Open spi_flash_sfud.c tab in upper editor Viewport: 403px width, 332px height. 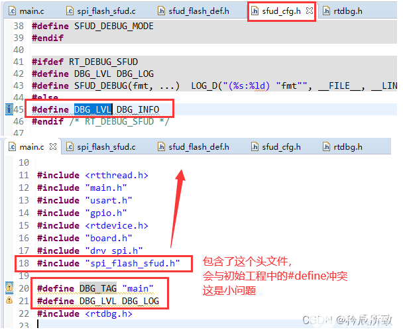(101, 11)
